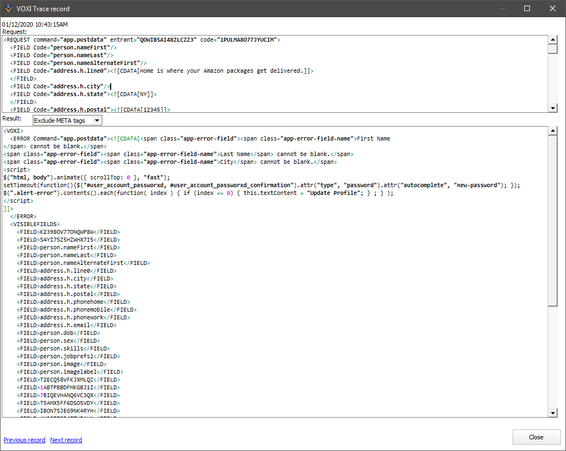Screen dimensions: 566x451
Task: Maximize the VOXI Trace record window
Action: click(x=527, y=8)
